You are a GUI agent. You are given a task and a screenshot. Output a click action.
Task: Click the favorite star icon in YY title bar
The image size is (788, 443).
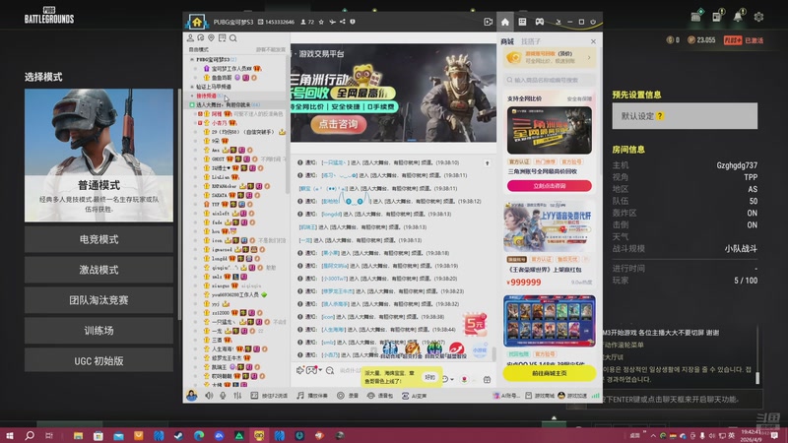click(x=322, y=22)
